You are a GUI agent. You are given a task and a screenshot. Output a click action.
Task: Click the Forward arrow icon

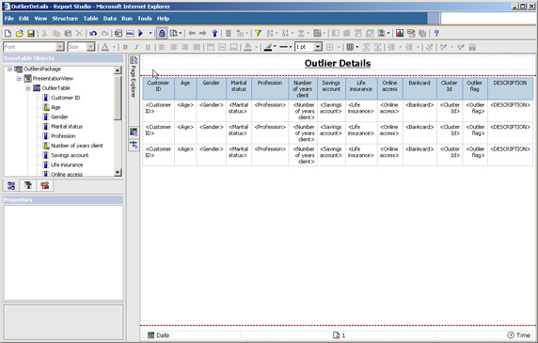coord(203,33)
